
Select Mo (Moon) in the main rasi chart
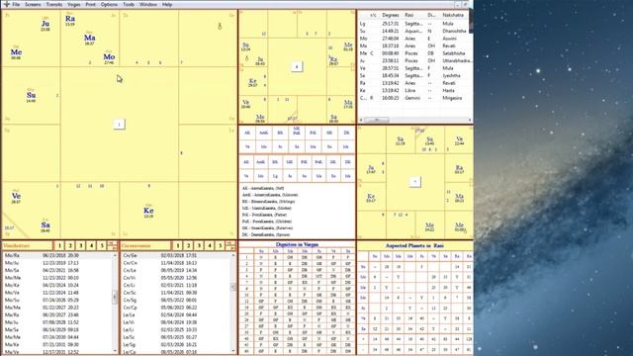[109, 57]
